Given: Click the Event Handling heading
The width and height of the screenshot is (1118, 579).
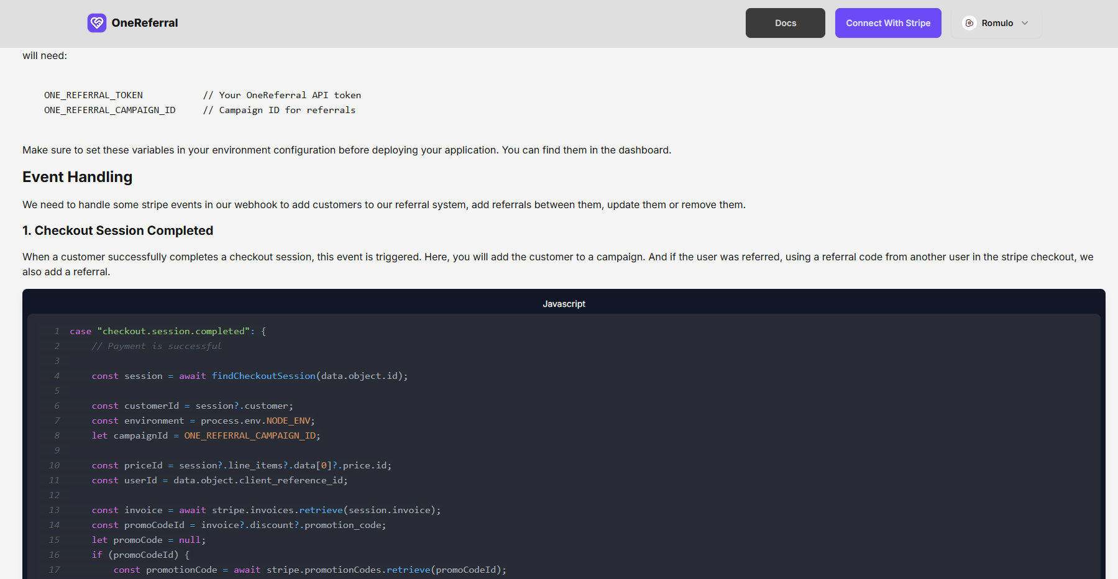Looking at the screenshot, I should pyautogui.click(x=78, y=177).
